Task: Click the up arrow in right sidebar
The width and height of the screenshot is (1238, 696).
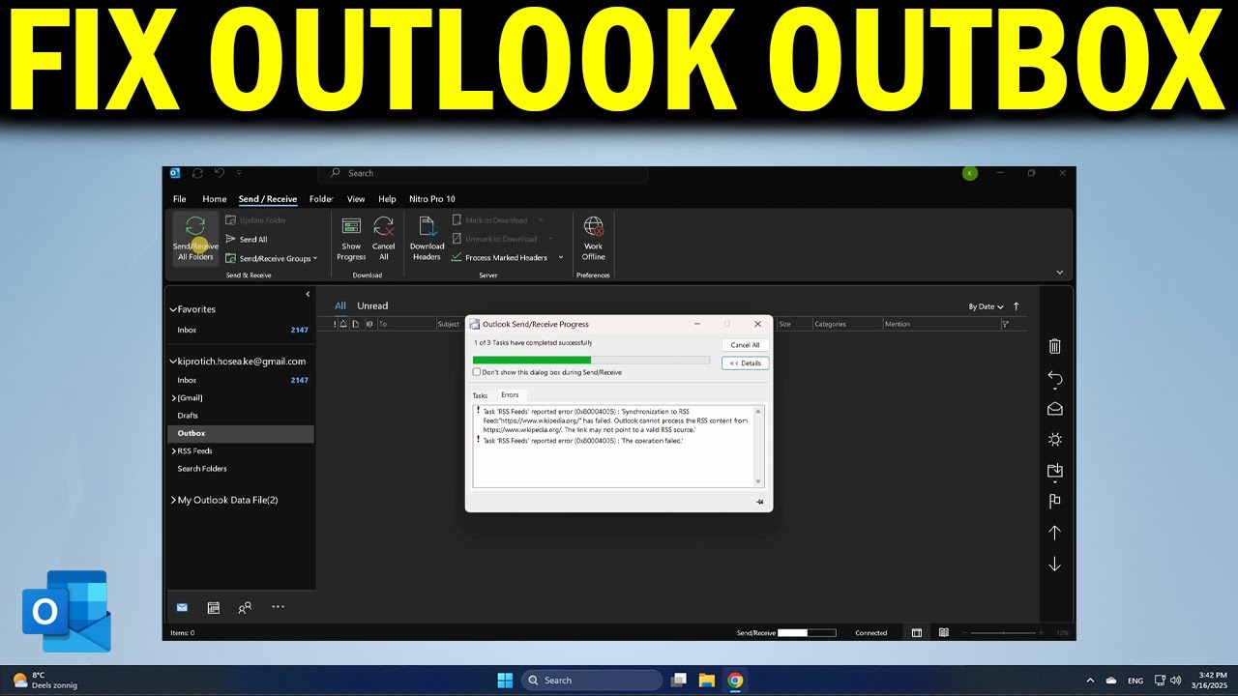Action: click(1054, 533)
